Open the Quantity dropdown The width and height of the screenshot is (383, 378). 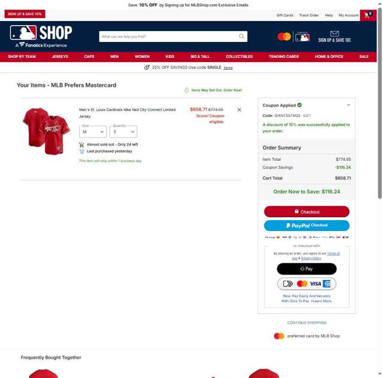click(124, 132)
